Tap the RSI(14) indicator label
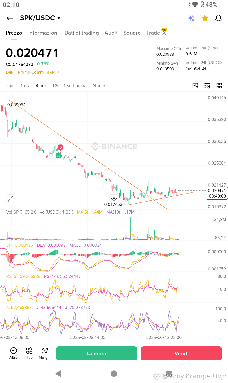228x383 pixels. click(62, 276)
